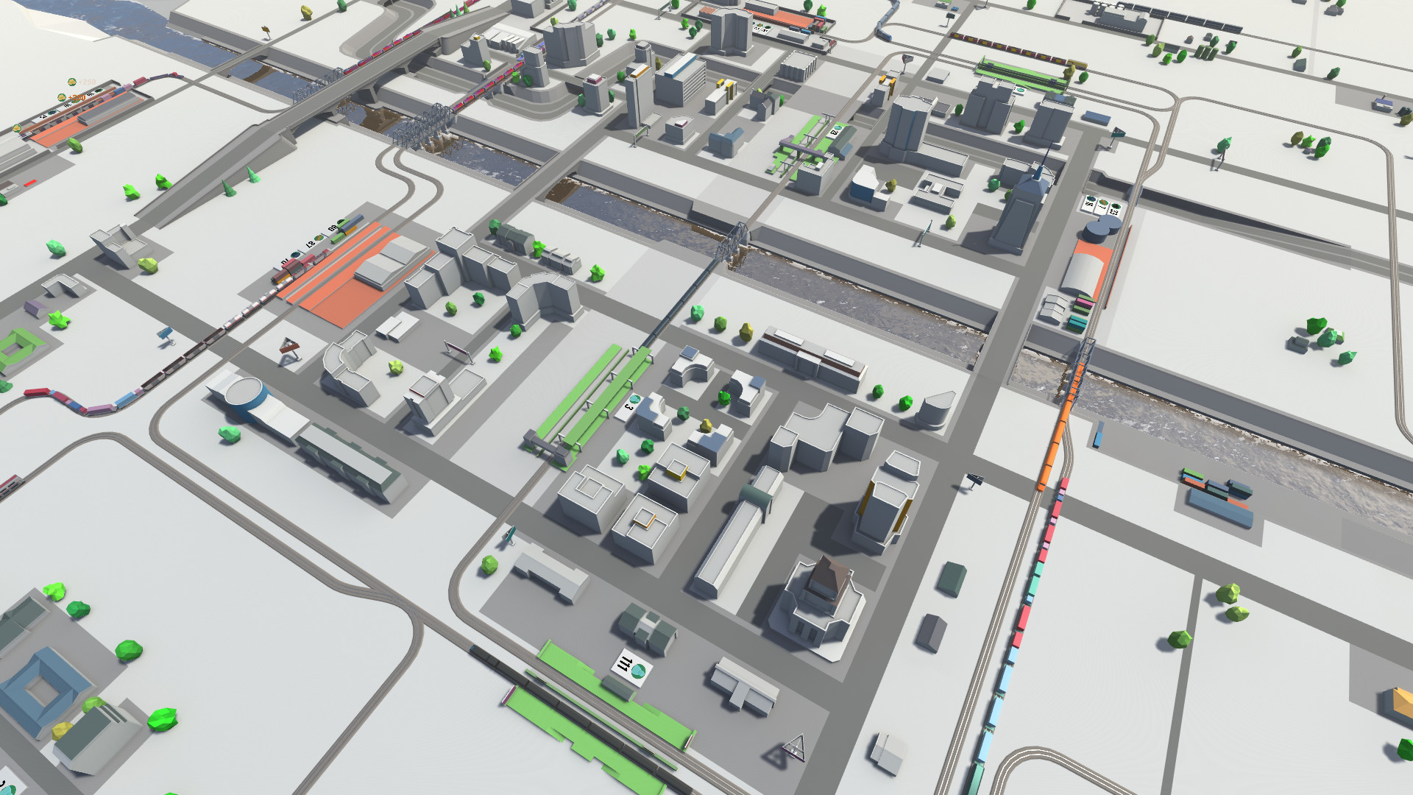Click the coin icon at the far-left platform edge
This screenshot has width=1413, height=795.
[17, 128]
